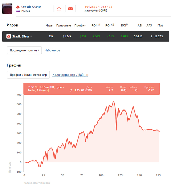Click the player avatar thumbnail
The height and width of the screenshot is (184, 171).
(7, 9)
